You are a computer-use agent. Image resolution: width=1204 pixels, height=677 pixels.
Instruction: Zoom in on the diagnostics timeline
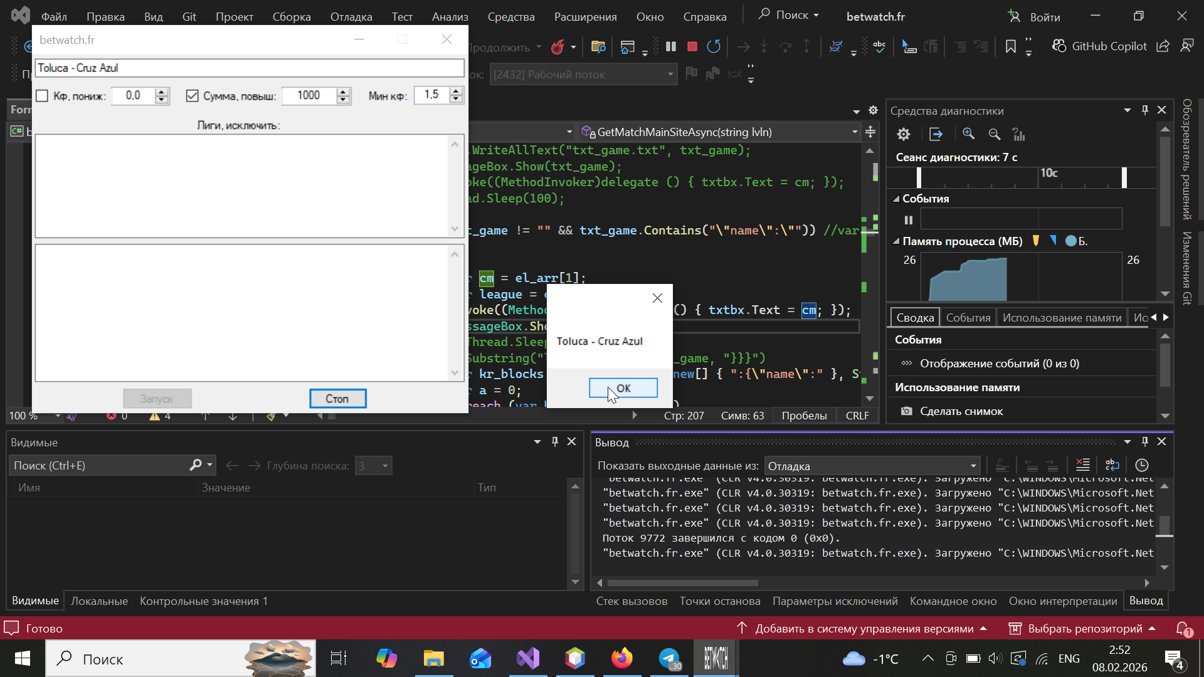968,134
